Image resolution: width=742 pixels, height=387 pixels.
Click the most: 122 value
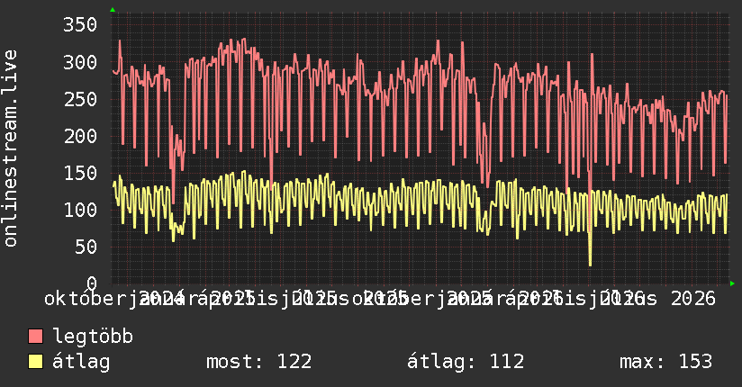pos(258,362)
